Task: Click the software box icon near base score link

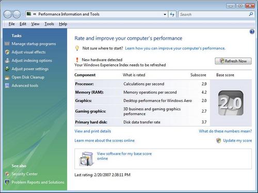Action: [87, 159]
